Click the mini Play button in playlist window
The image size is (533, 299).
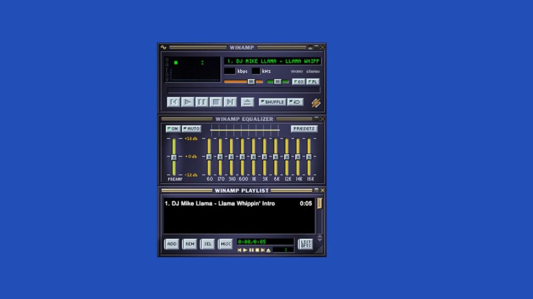pyautogui.click(x=245, y=250)
